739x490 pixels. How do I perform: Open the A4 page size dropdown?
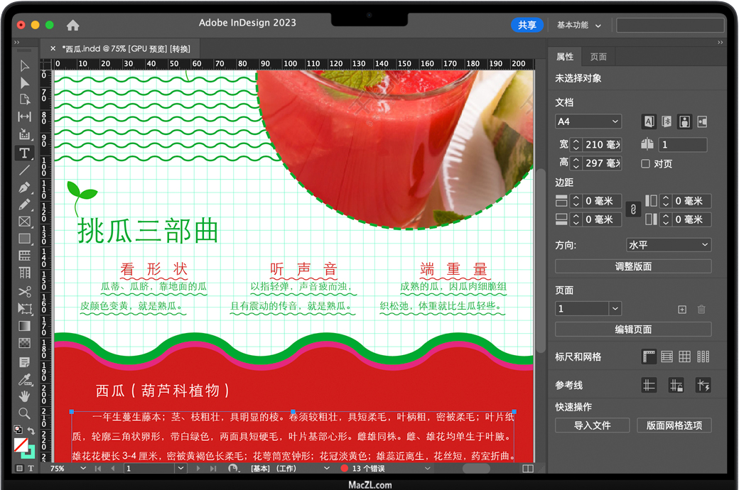coord(588,121)
